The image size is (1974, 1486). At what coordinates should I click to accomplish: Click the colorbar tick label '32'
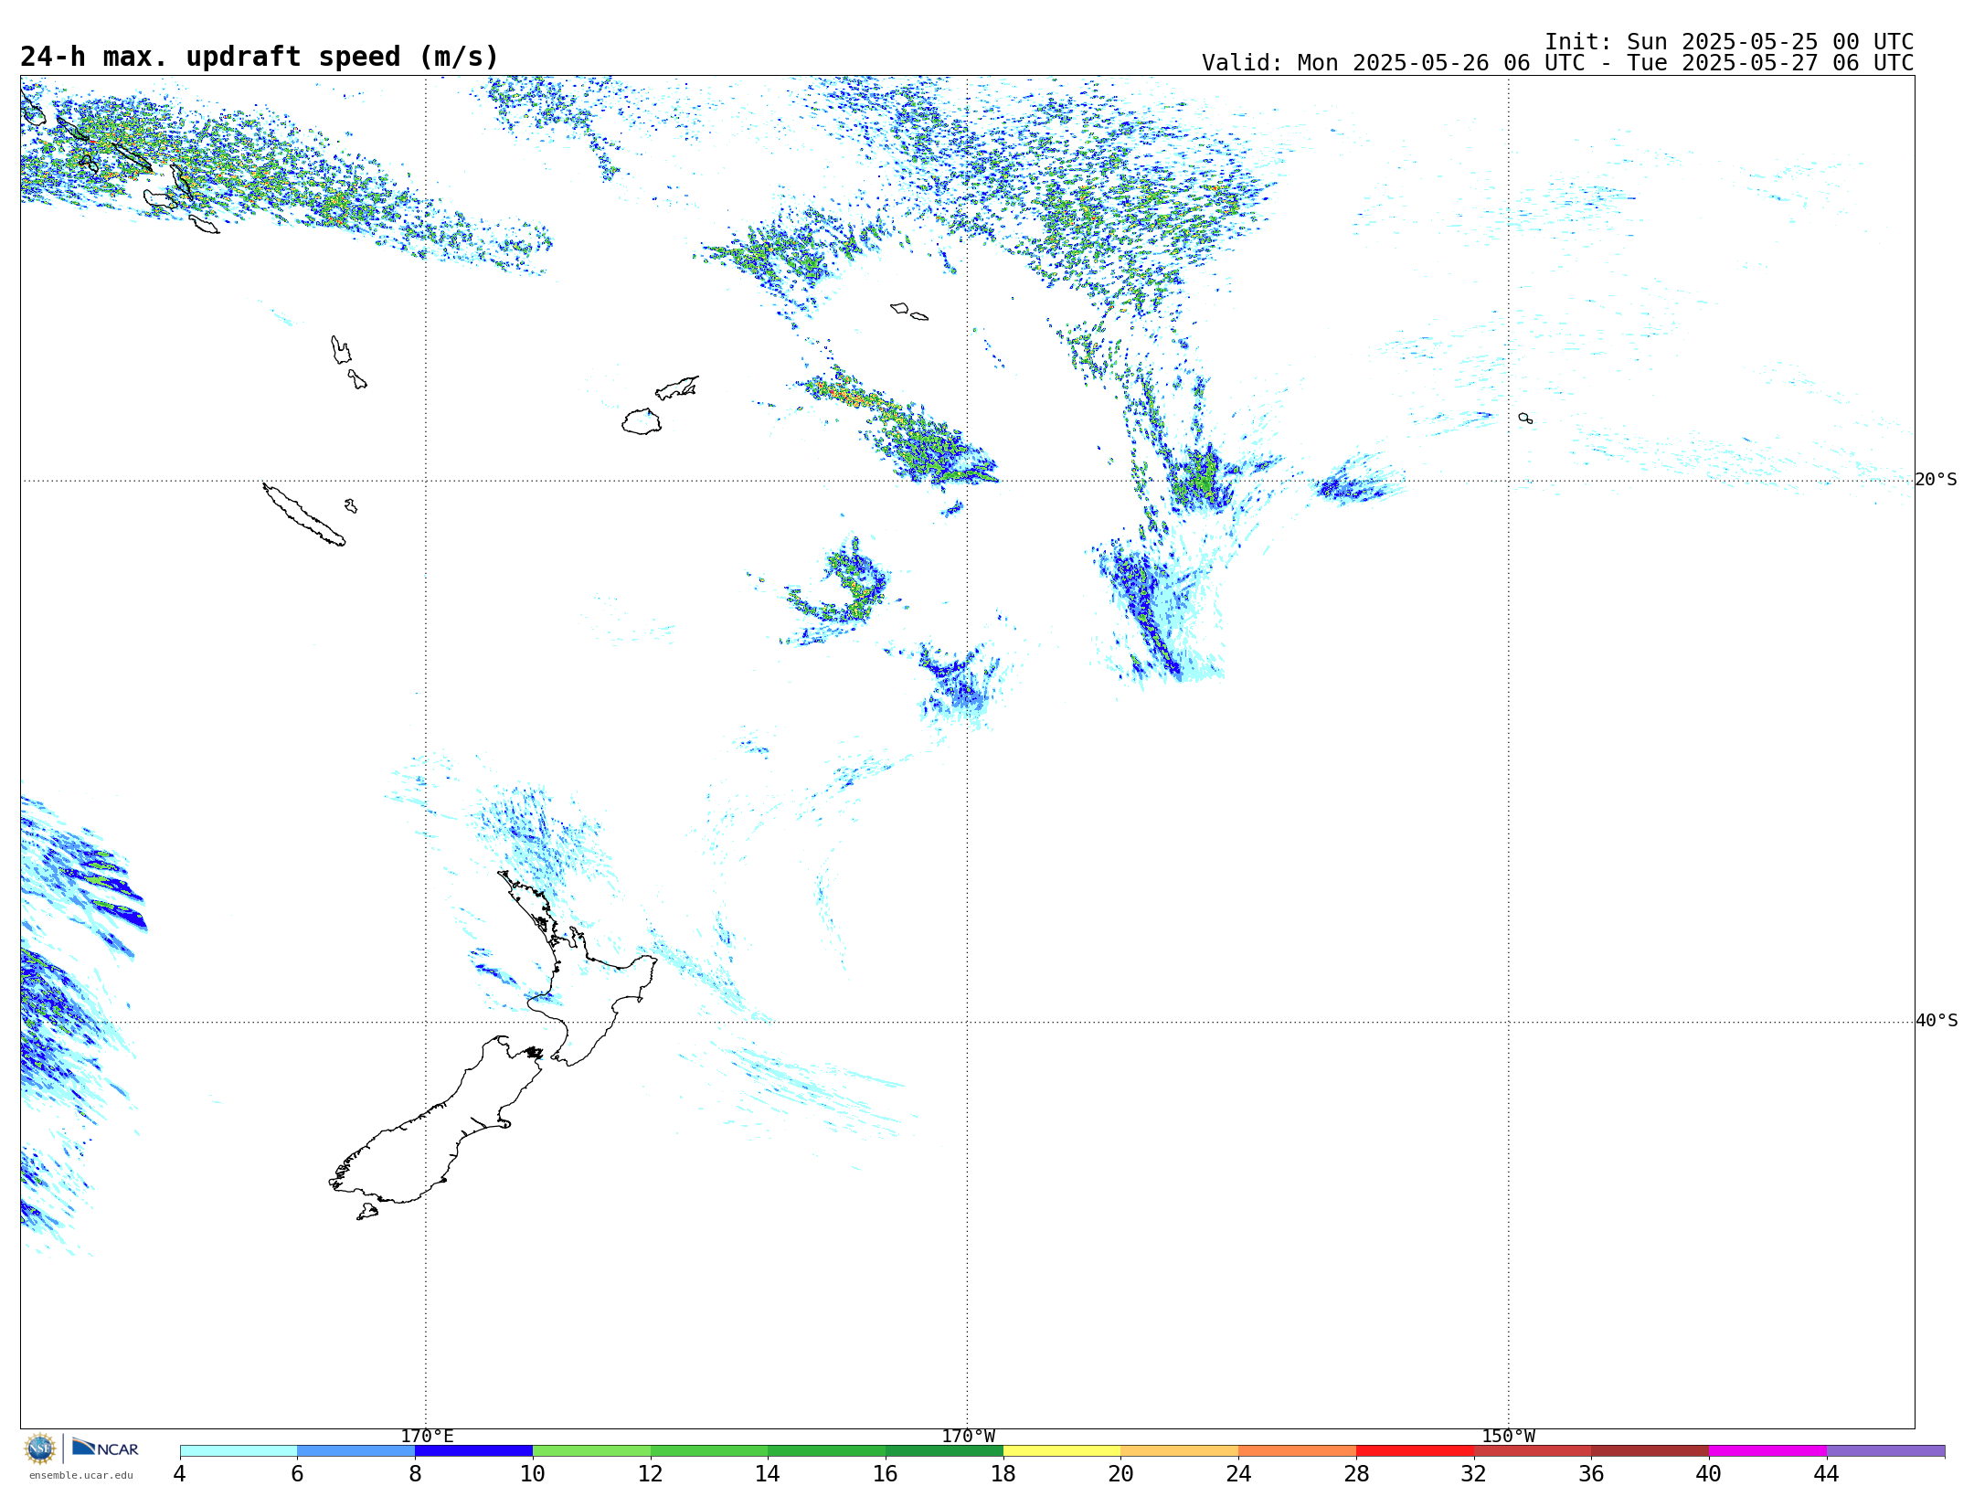point(1474,1474)
